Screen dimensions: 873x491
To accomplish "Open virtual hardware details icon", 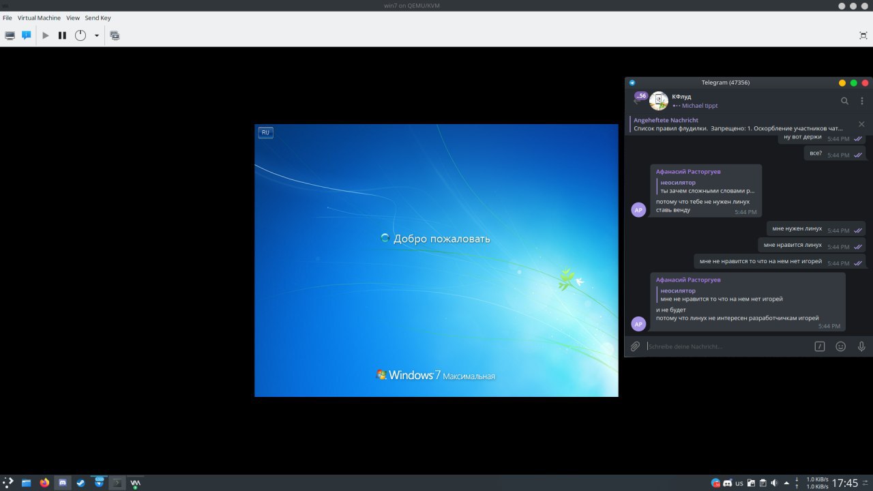I will point(27,35).
